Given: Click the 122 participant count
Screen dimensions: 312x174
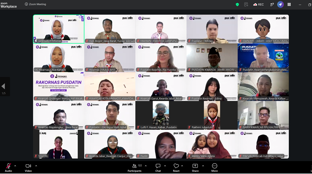Looking at the screenshot, I should (x=140, y=165).
